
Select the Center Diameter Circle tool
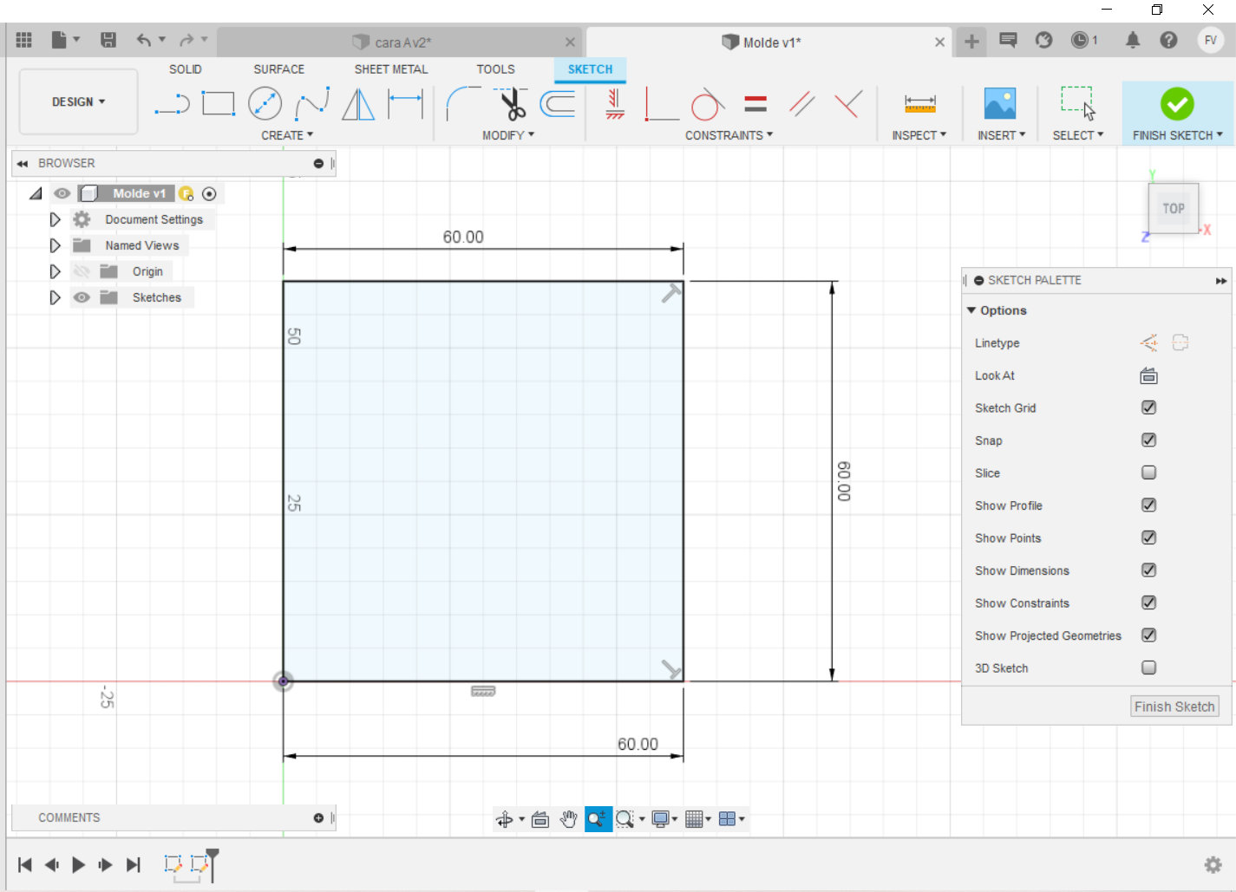(265, 104)
